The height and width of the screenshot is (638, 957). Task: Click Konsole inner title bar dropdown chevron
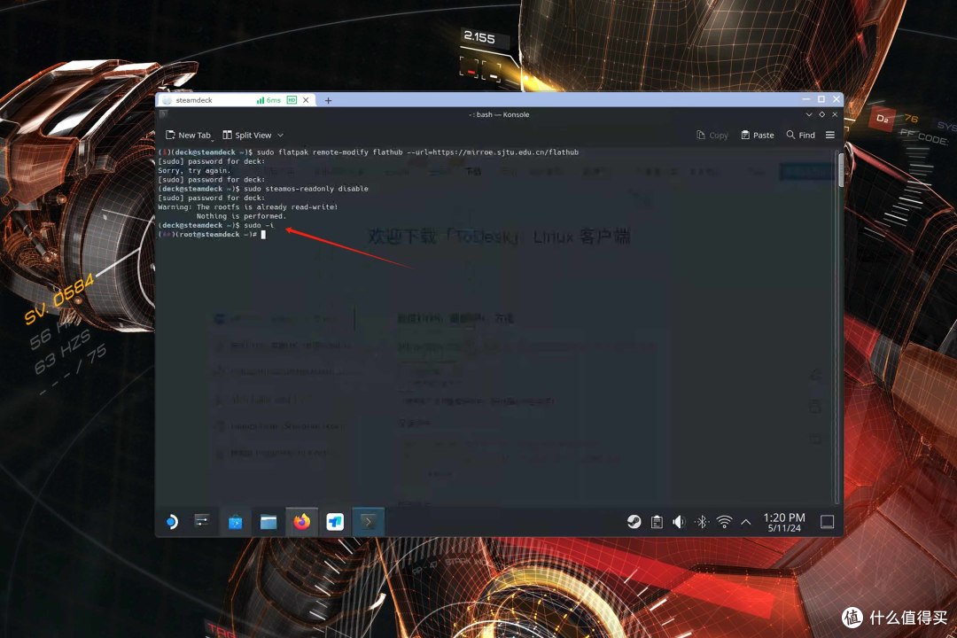click(809, 114)
